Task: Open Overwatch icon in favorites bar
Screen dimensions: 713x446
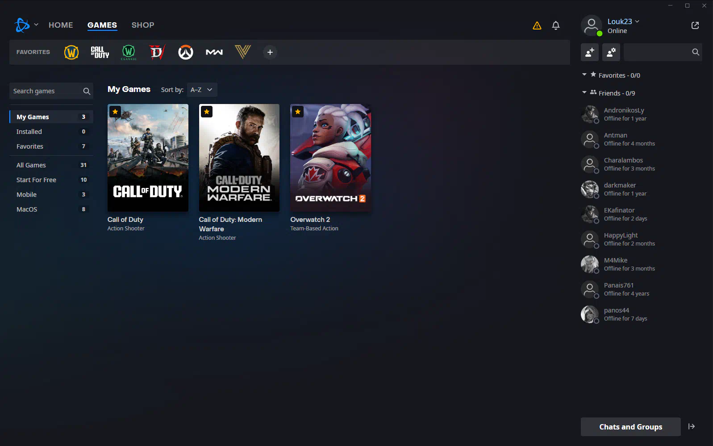Action: (x=186, y=52)
